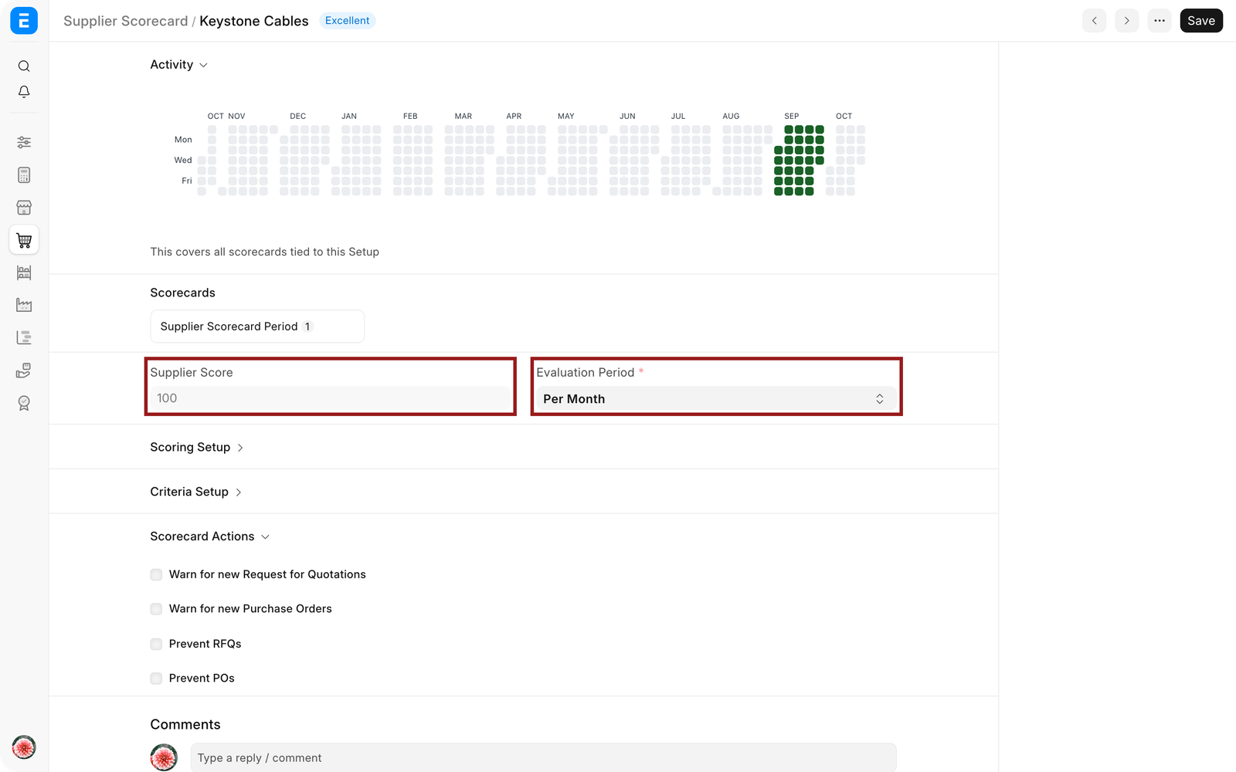Image resolution: width=1236 pixels, height=772 pixels.
Task: Open the factory Manufacturing module icon
Action: pyautogui.click(x=24, y=305)
